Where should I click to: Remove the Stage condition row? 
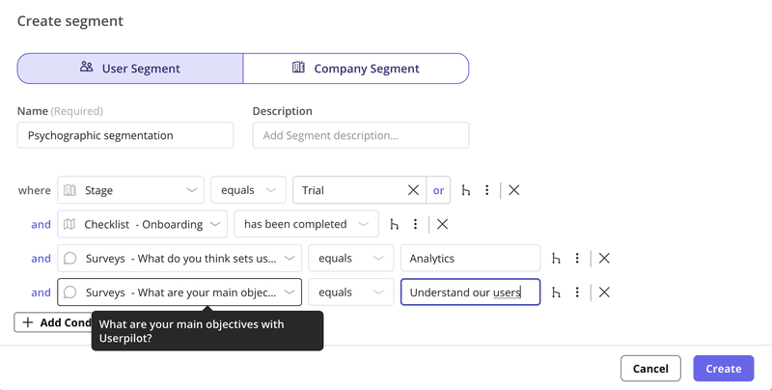[x=514, y=190]
